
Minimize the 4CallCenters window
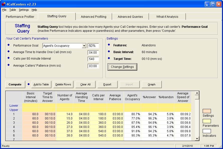click(x=207, y=4)
